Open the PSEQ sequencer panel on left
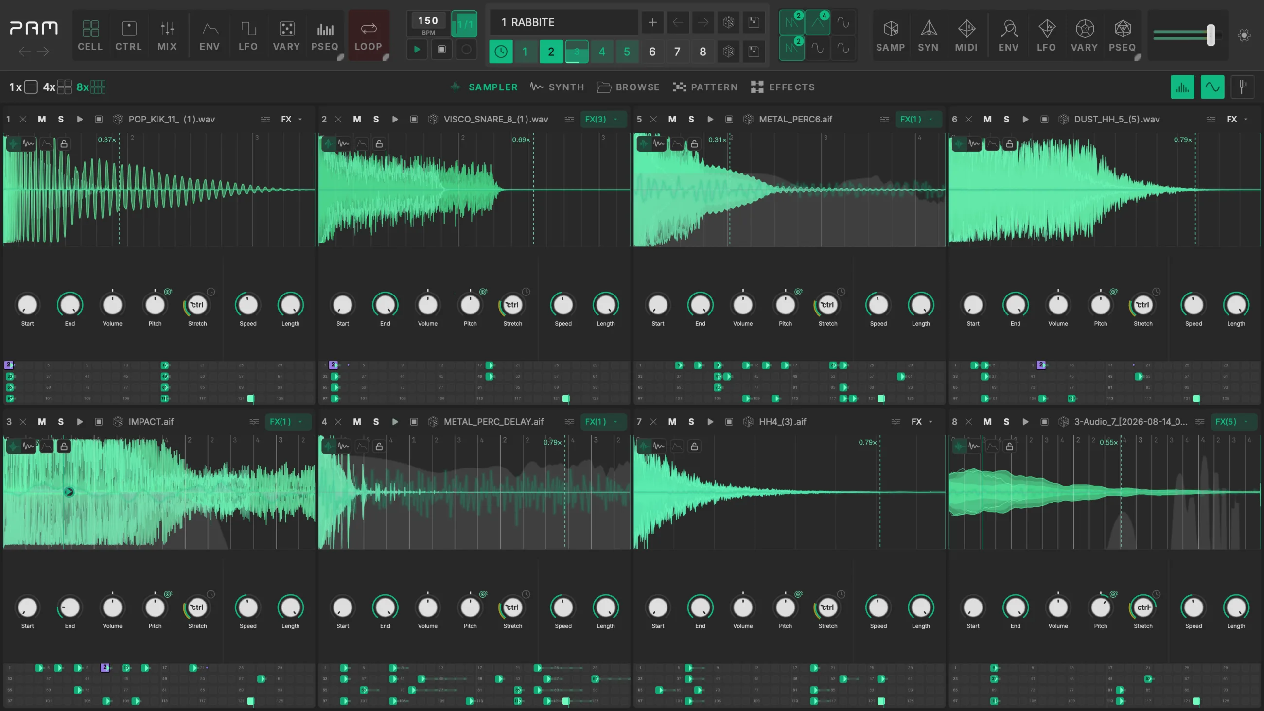 coord(324,35)
